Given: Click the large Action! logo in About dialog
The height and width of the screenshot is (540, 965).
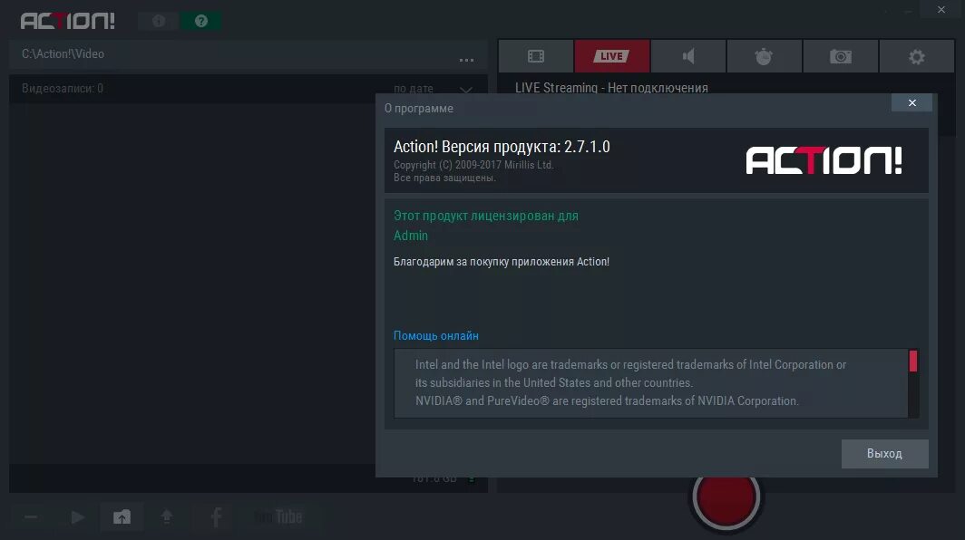Looking at the screenshot, I should click(824, 160).
